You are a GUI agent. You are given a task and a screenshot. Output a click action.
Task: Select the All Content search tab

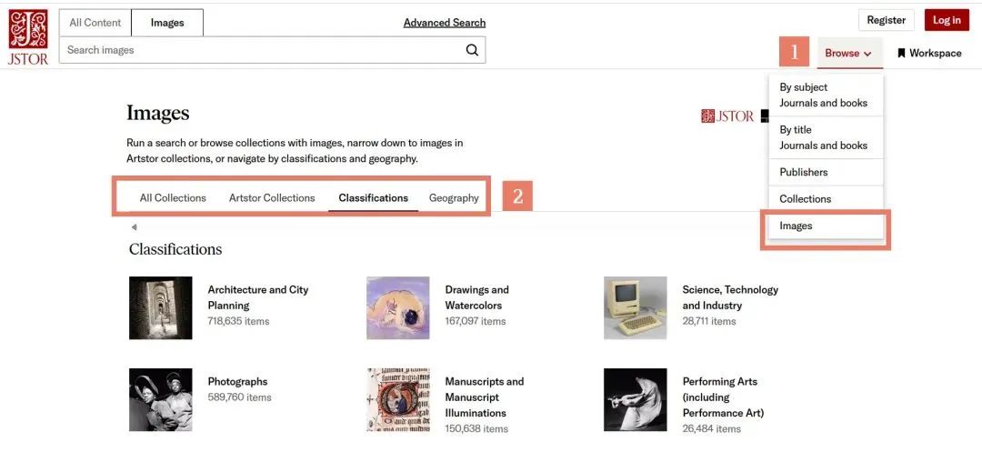(95, 23)
